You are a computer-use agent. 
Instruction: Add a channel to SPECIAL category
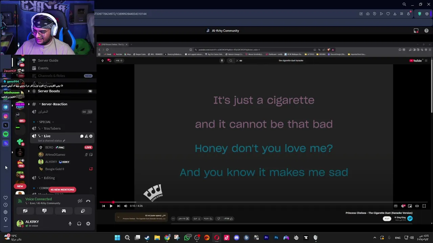point(91,122)
